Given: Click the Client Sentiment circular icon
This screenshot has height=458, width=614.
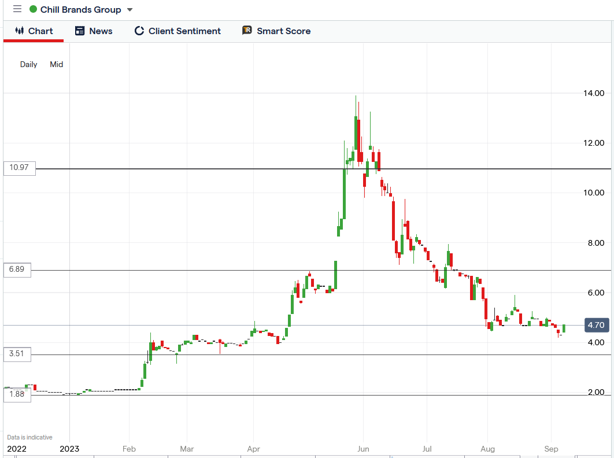Looking at the screenshot, I should tap(139, 31).
